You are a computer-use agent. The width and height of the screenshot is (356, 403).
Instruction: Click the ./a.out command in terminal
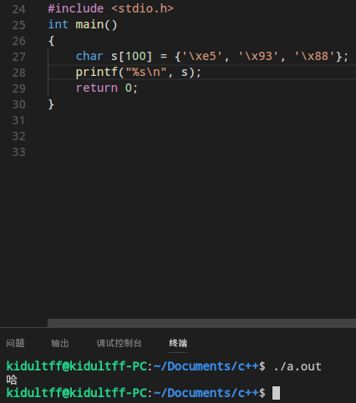click(x=298, y=366)
